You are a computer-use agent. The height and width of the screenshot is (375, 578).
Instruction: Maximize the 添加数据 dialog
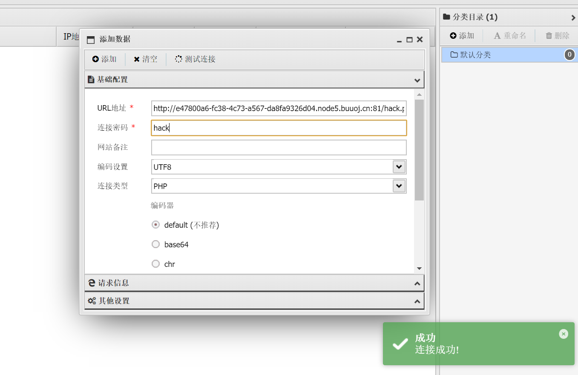point(409,40)
